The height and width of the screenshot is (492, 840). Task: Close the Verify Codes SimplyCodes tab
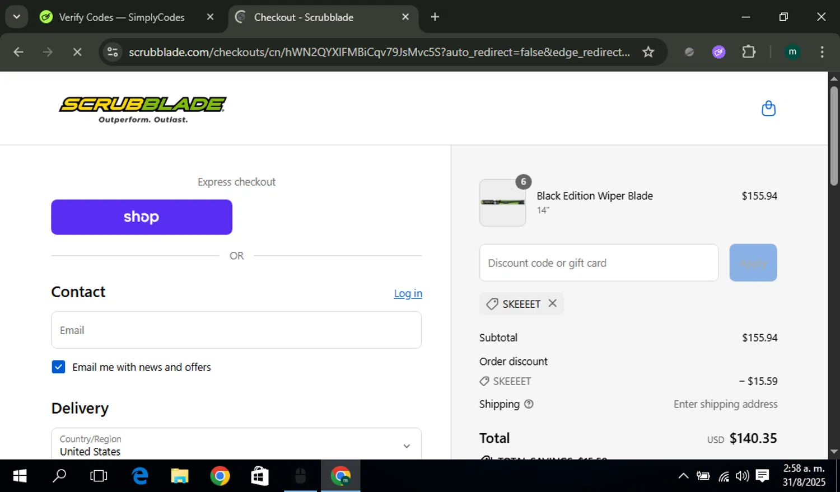(210, 17)
